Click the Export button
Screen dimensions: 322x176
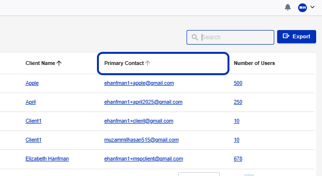(297, 36)
